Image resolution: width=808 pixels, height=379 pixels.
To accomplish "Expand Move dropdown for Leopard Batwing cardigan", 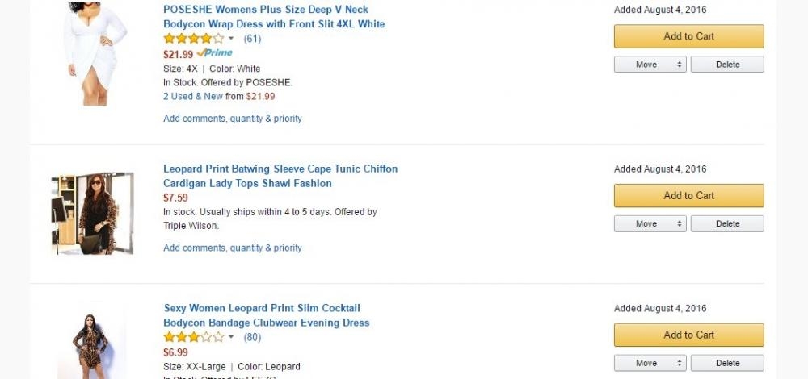I will (x=650, y=223).
